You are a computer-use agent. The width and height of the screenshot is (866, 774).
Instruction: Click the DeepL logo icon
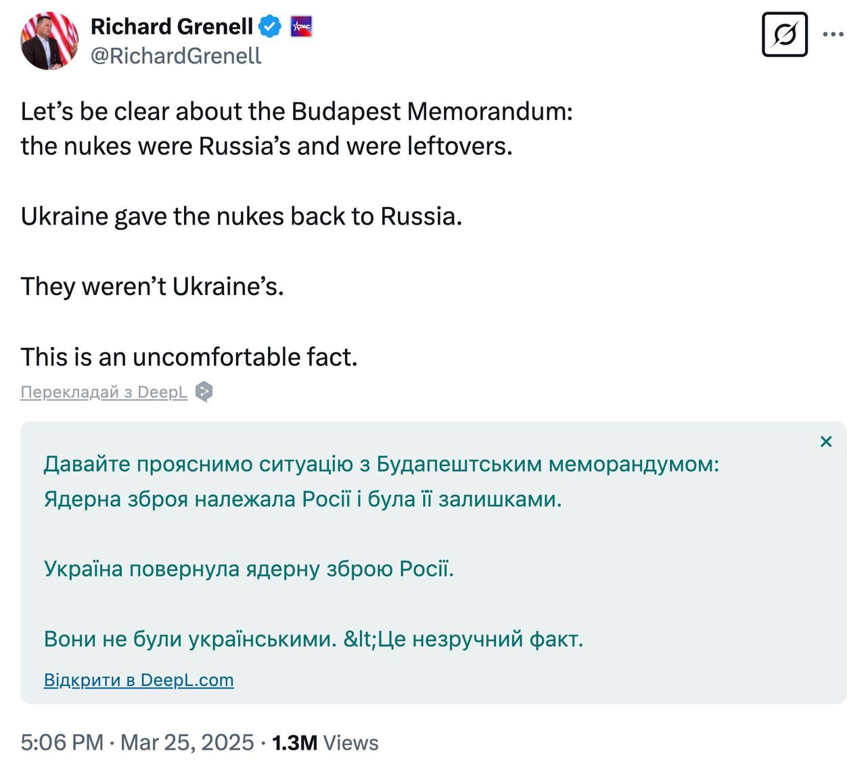coord(204,392)
